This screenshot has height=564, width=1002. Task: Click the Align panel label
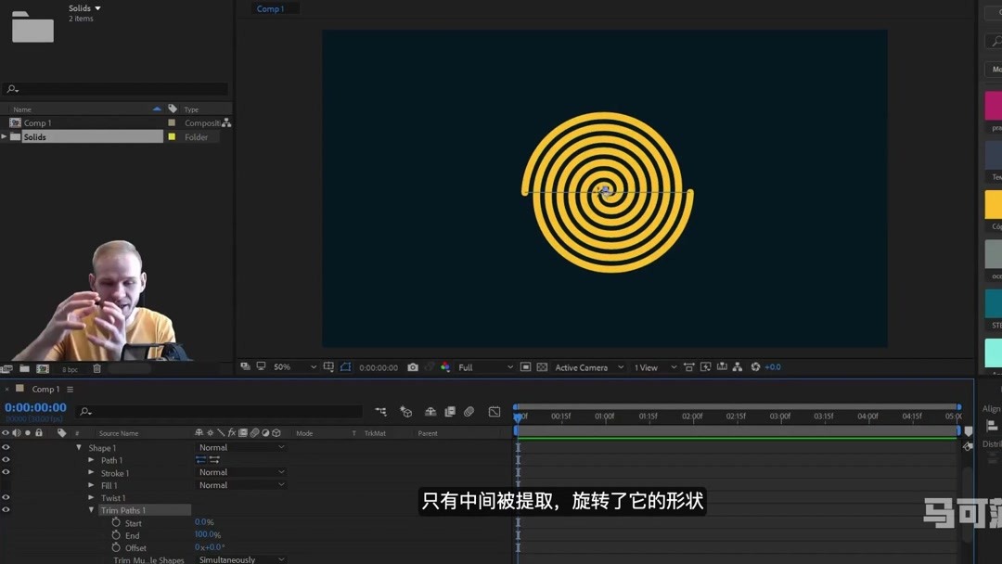click(x=990, y=408)
